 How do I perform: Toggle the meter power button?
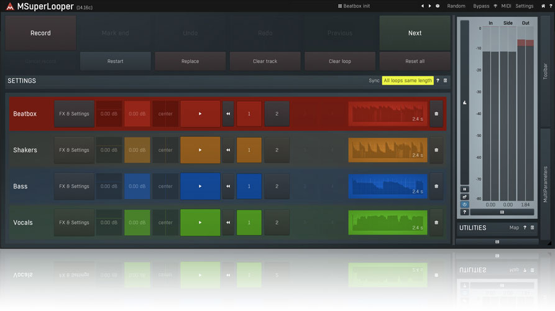[x=464, y=205]
